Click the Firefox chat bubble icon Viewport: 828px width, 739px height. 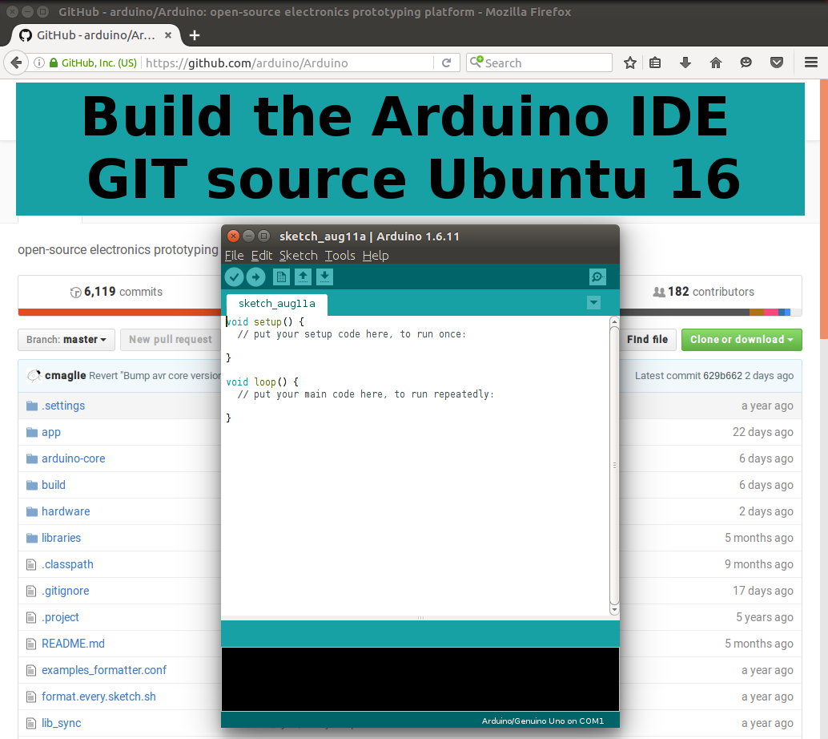pos(746,63)
